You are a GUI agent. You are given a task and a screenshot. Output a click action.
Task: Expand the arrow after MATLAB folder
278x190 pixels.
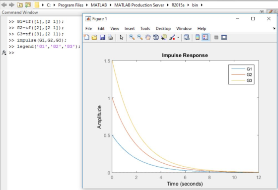[x=110, y=5]
